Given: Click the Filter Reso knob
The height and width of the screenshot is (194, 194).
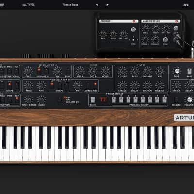Looking at the screenshot, I should (135, 71).
